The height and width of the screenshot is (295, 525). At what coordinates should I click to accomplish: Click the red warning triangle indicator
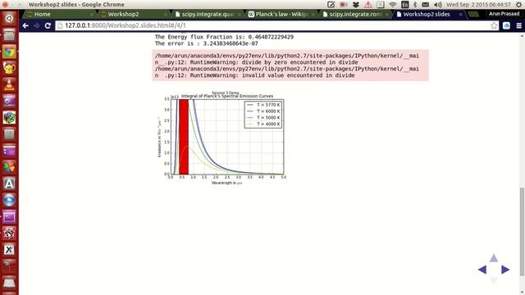(368, 5)
